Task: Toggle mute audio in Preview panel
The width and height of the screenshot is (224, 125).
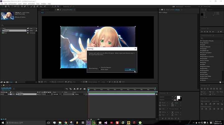Action: click(x=221, y=32)
